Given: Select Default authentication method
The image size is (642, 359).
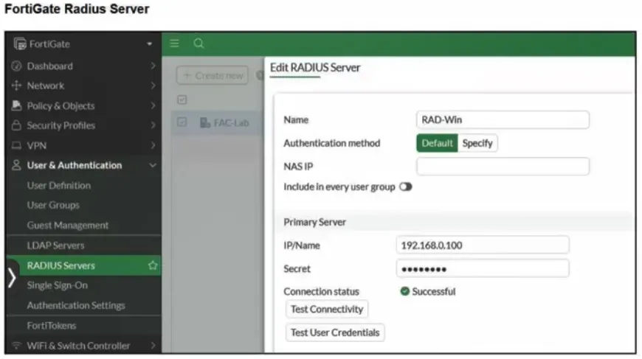Looking at the screenshot, I should [437, 143].
